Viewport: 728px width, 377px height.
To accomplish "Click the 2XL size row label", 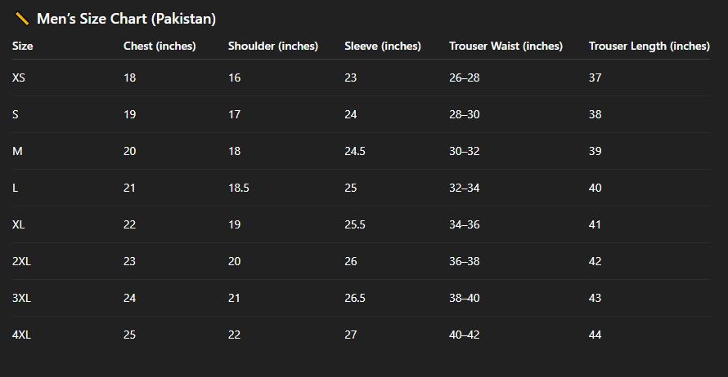I will tap(22, 261).
